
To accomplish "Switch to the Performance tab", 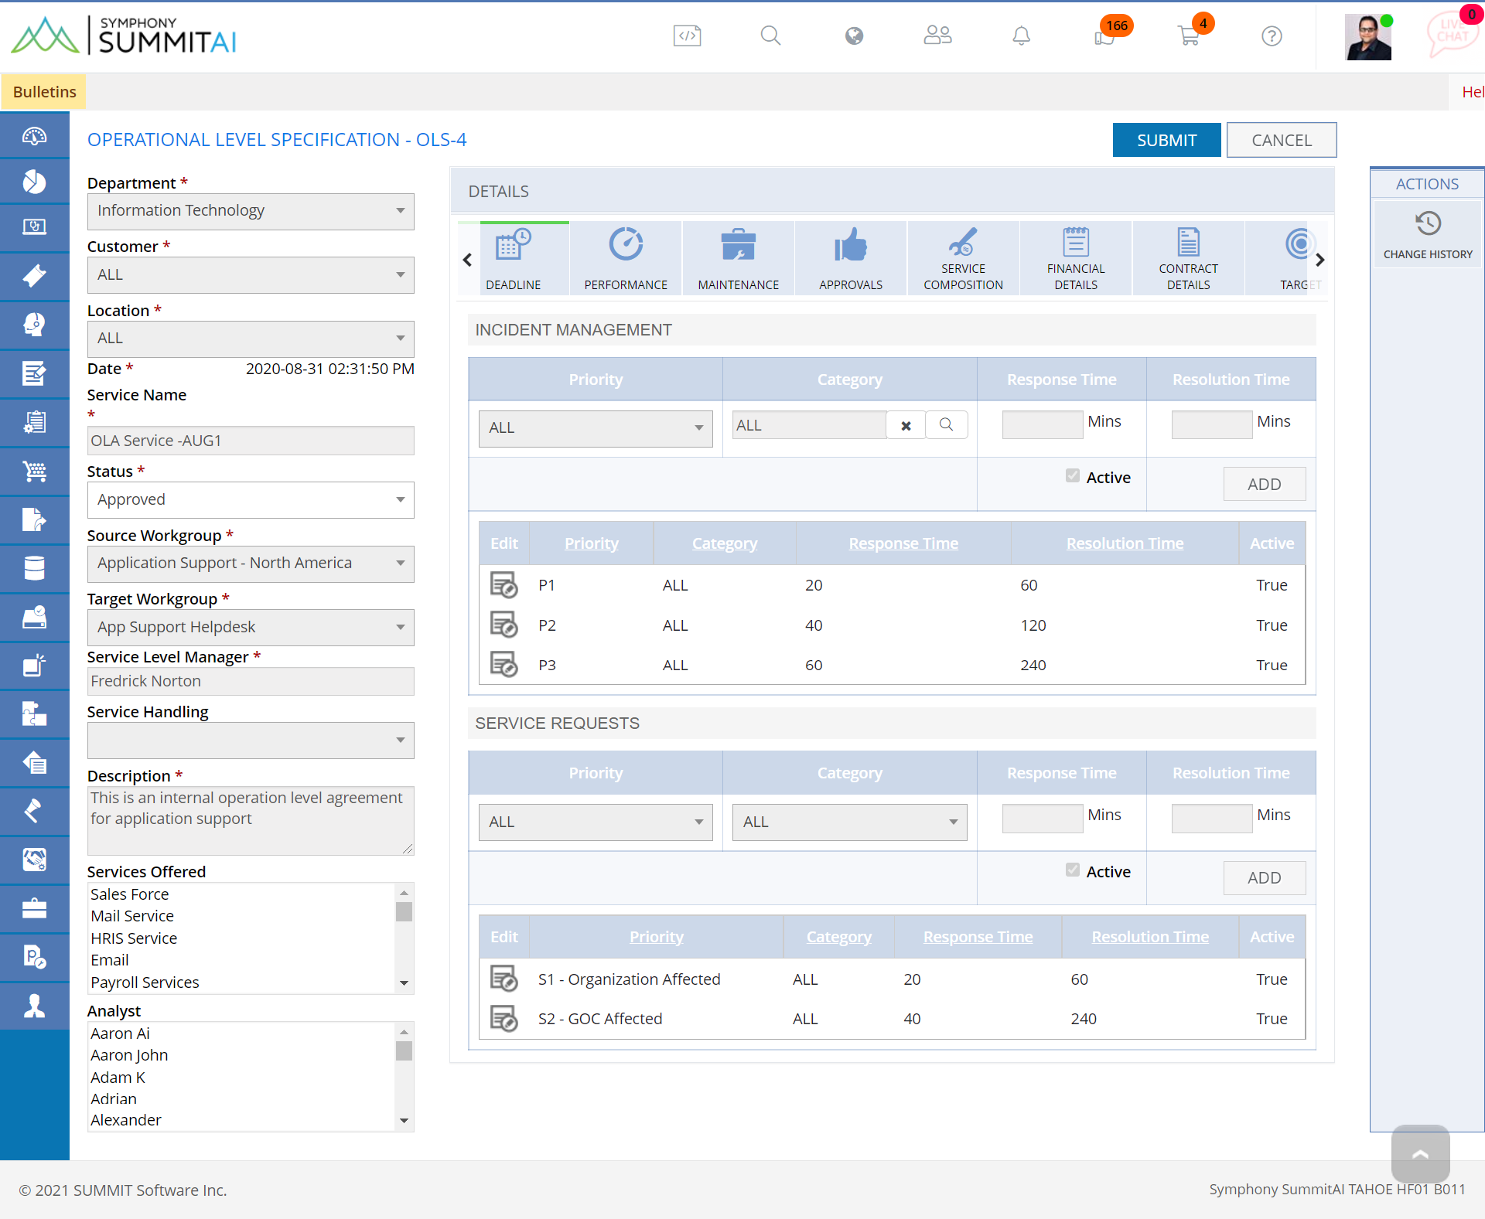I will tap(626, 259).
